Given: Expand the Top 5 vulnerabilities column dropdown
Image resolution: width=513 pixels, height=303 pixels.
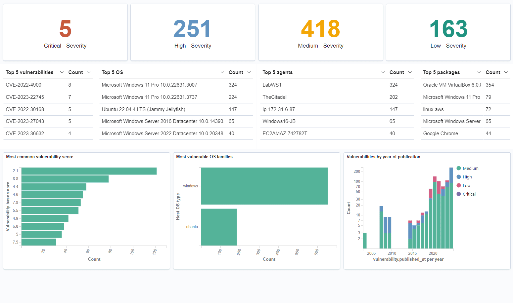Looking at the screenshot, I should pyautogui.click(x=62, y=72).
